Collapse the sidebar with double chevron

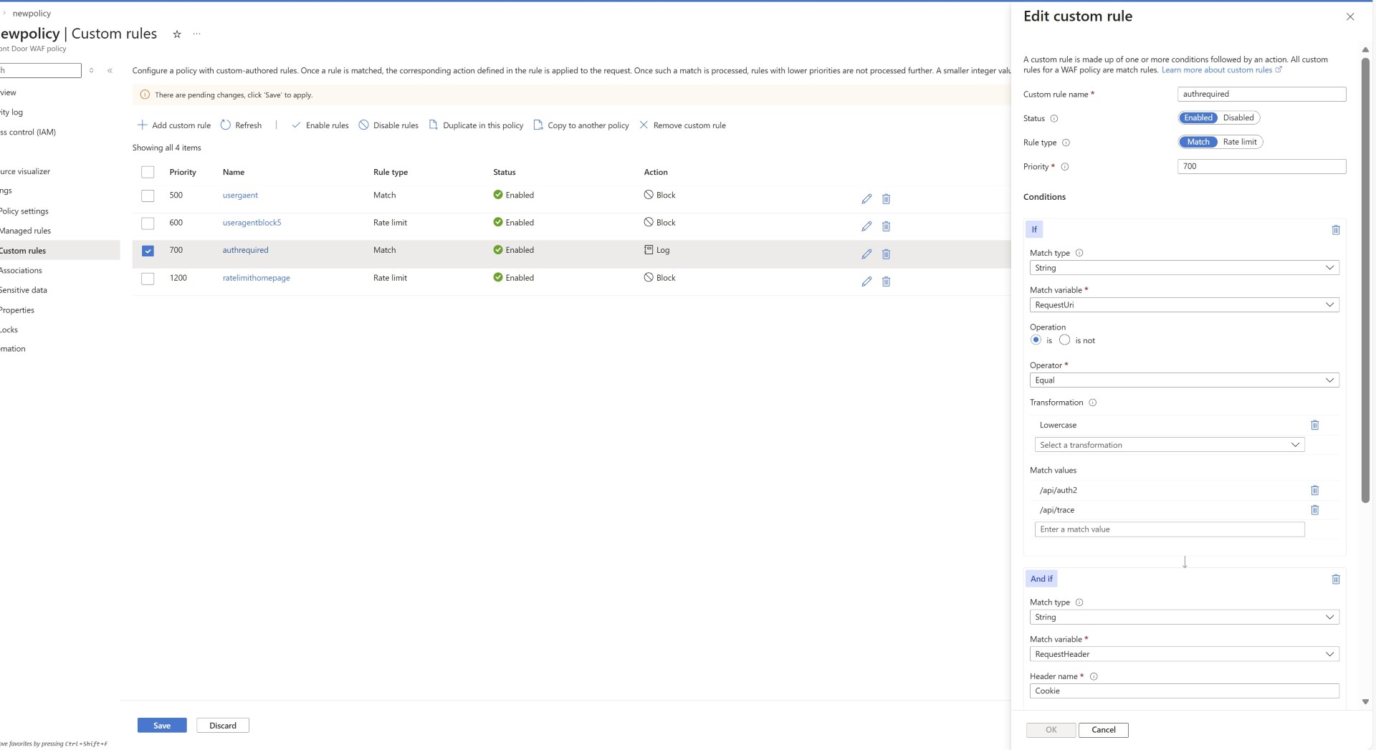110,70
